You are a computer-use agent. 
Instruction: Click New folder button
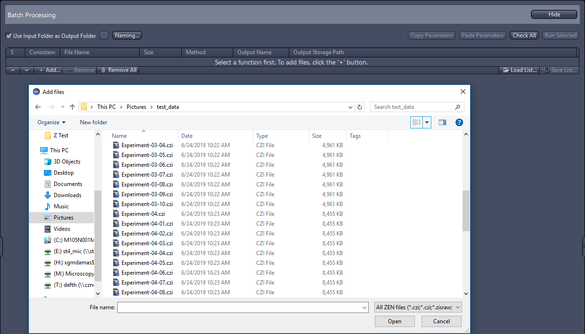click(x=93, y=122)
